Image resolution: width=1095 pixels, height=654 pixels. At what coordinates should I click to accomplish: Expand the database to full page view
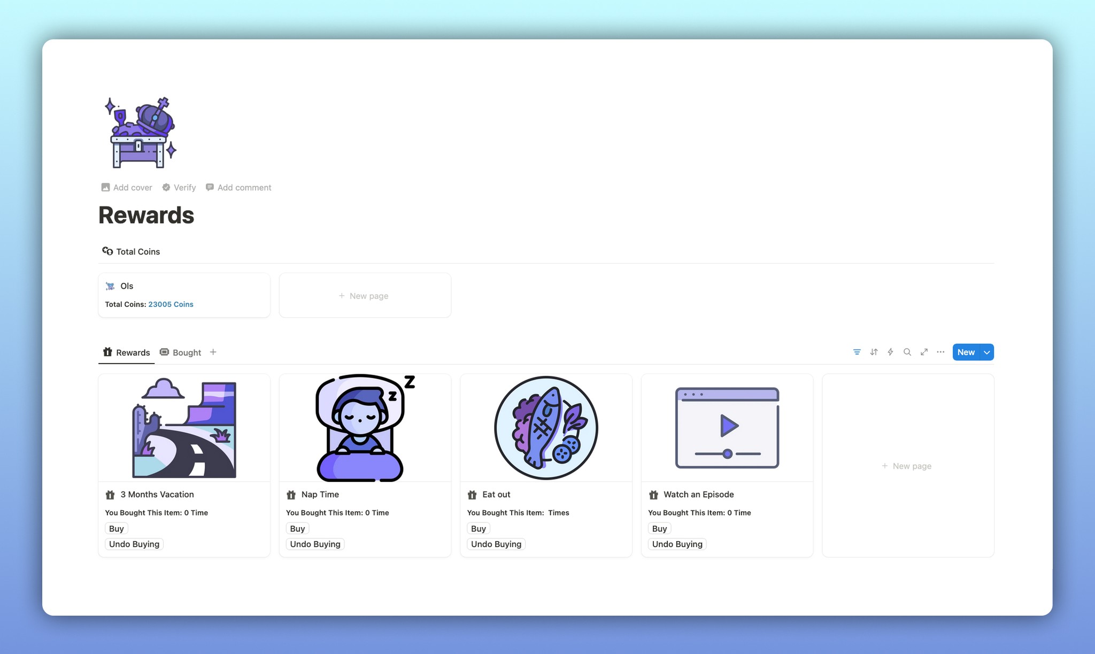coord(924,352)
